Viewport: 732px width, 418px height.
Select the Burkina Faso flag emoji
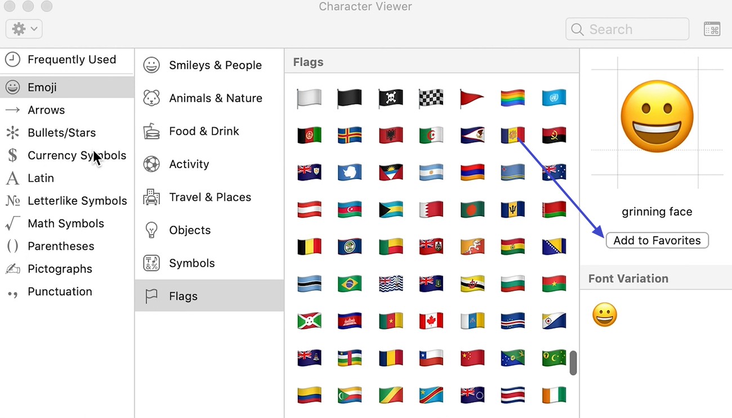554,284
